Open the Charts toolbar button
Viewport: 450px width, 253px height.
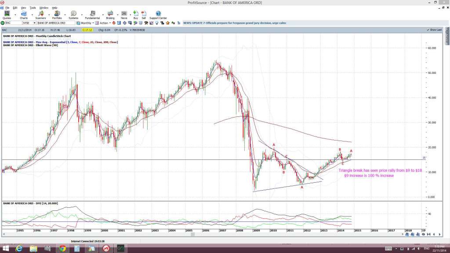24,15
